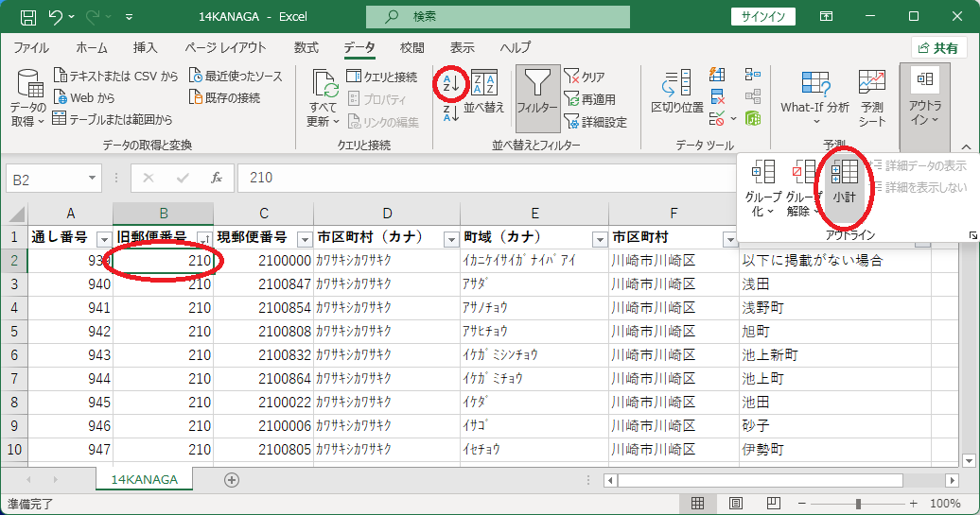Click 再適用 to reapply filter
This screenshot has width=980, height=515.
pyautogui.click(x=589, y=98)
